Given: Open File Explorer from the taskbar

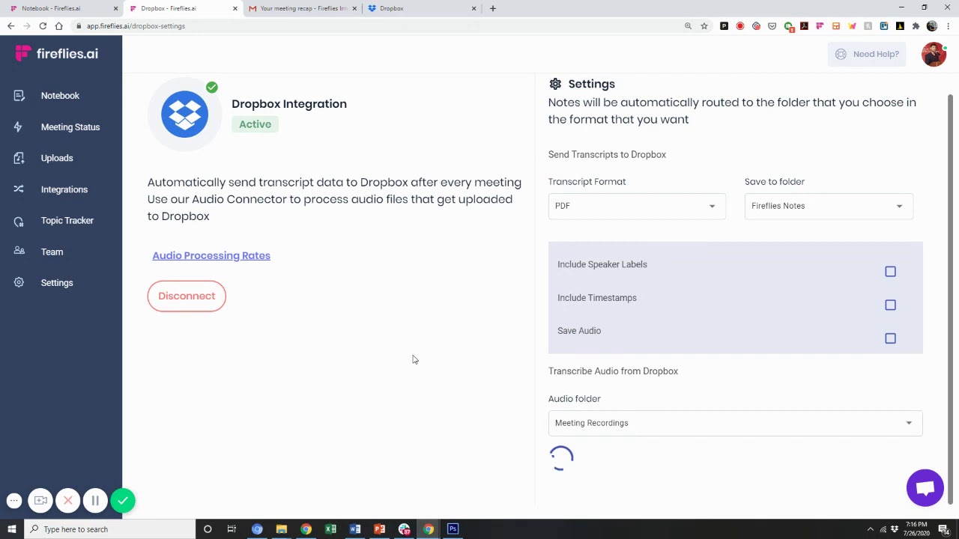Looking at the screenshot, I should [282, 529].
